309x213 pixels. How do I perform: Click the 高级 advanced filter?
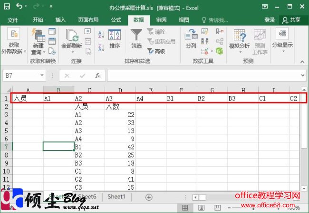[x=156, y=51]
